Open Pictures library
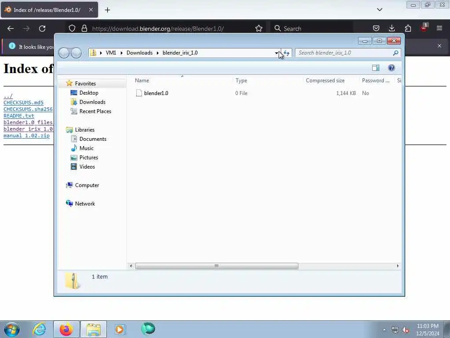Image resolution: width=450 pixels, height=338 pixels. 89,158
